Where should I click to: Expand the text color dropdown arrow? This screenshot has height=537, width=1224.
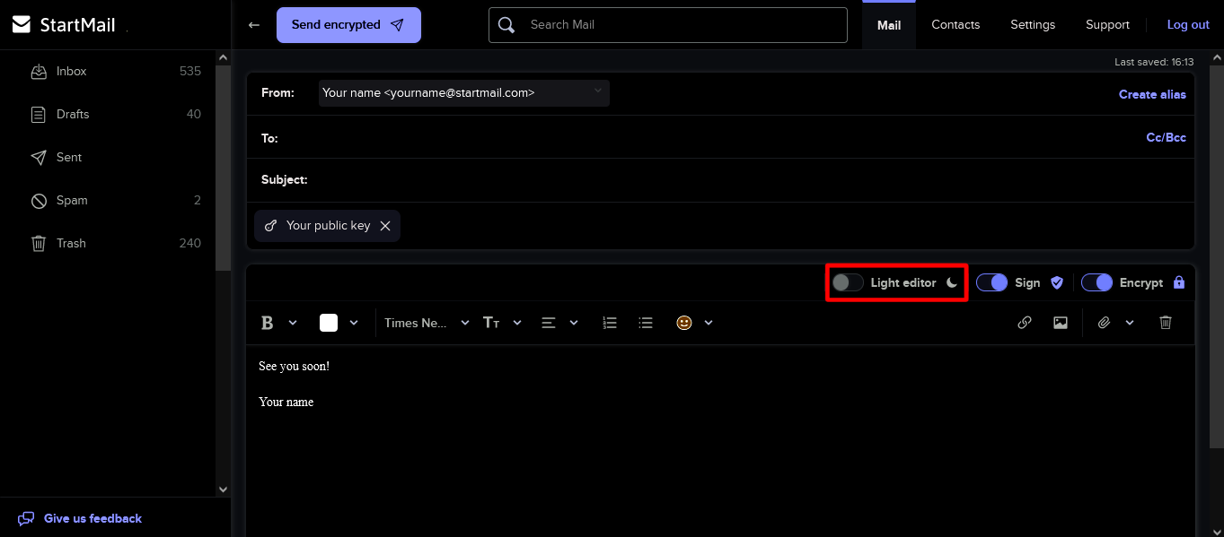(x=354, y=323)
